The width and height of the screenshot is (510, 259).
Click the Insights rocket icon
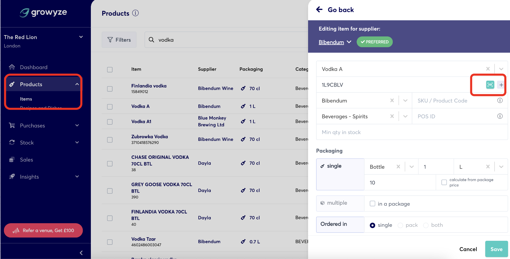tap(12, 176)
